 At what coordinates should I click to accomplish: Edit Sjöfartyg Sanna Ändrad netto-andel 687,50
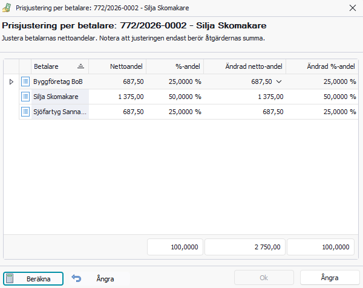click(244, 112)
